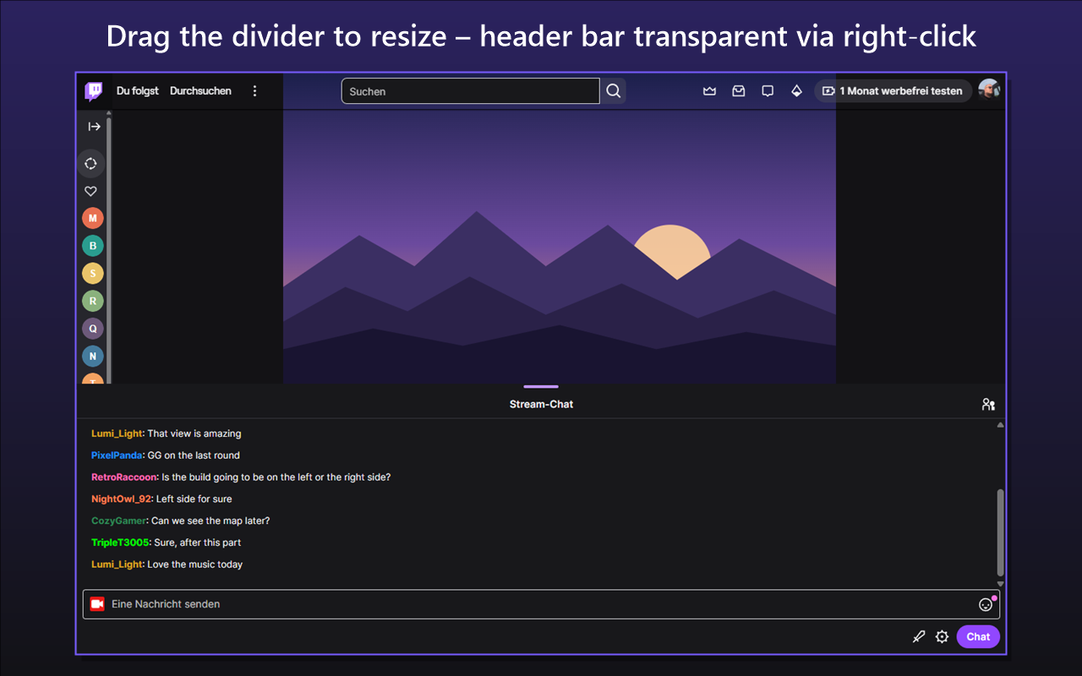Screen dimensions: 1082x676
Task: Click the chat scroll up arrow
Action: (x=1001, y=425)
